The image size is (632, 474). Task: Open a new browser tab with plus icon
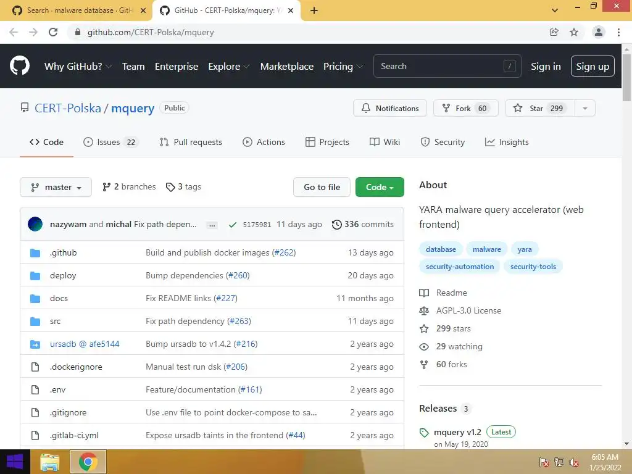[x=314, y=10]
